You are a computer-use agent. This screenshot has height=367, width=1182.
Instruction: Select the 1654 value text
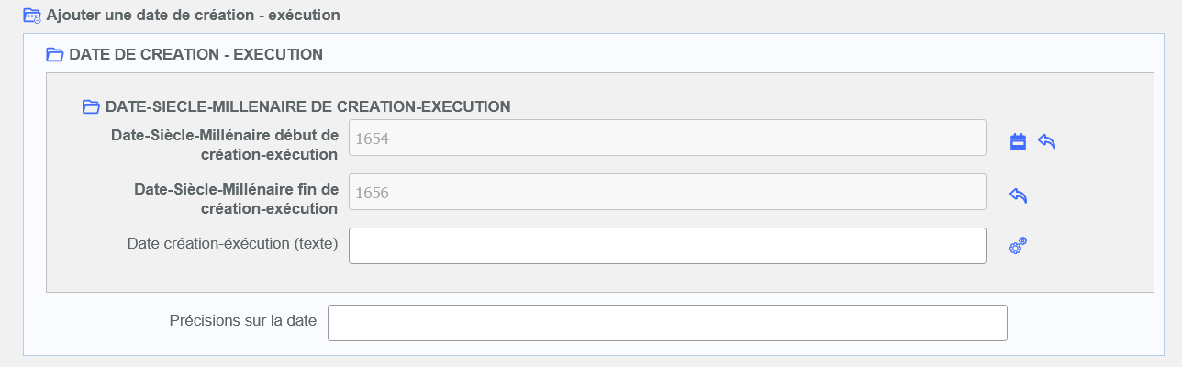click(372, 139)
